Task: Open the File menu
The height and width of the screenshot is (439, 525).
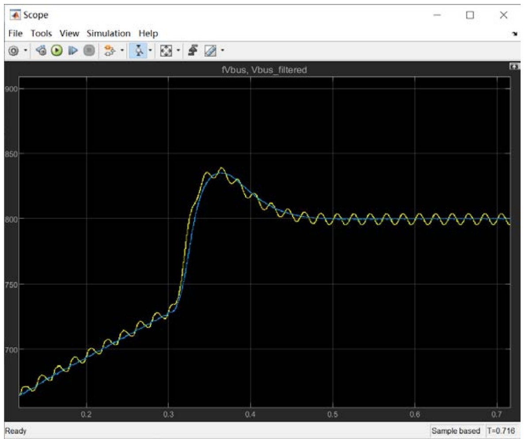Action: coord(15,34)
